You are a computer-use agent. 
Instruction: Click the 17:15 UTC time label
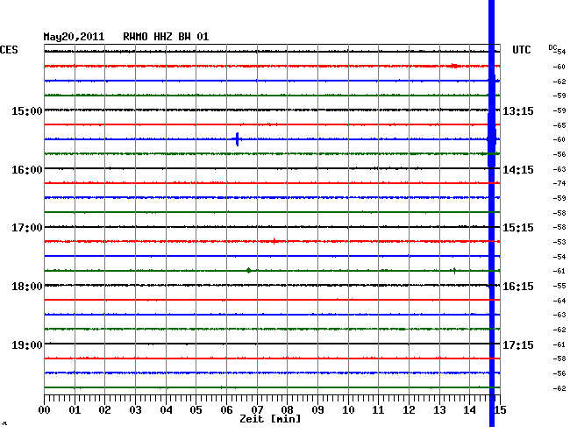pos(518,344)
